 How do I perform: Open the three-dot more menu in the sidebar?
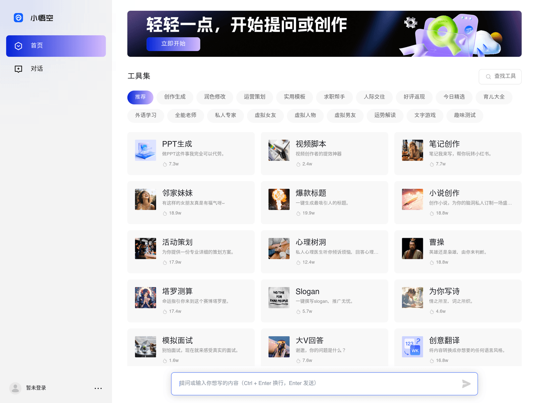98,388
